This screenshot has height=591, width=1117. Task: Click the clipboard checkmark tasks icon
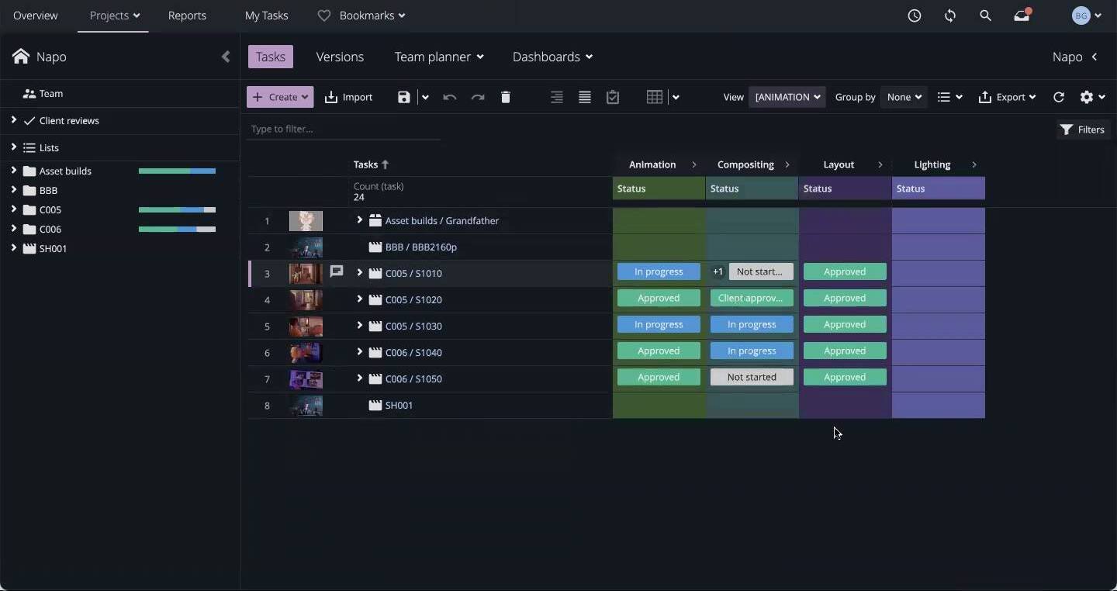click(613, 97)
